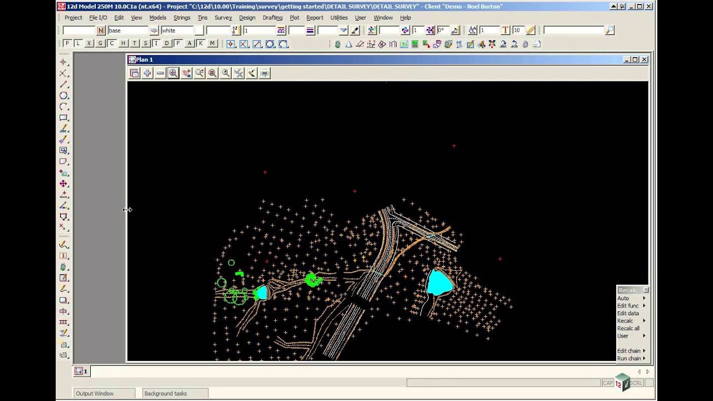Viewport: 713px width, 401px height.
Task: Toggle the M snap button
Action: [x=212, y=43]
